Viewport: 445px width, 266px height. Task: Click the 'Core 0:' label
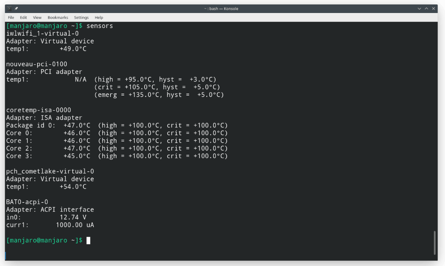point(19,133)
